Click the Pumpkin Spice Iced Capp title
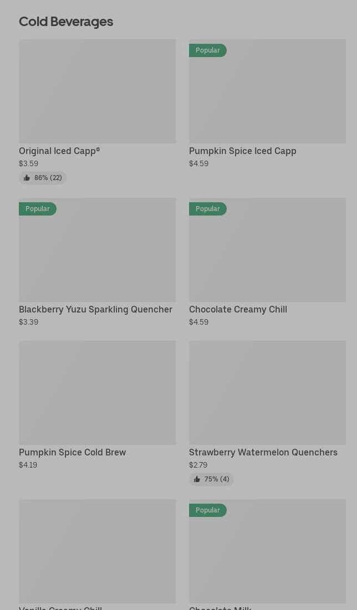Image resolution: width=357 pixels, height=610 pixels. pos(243,151)
